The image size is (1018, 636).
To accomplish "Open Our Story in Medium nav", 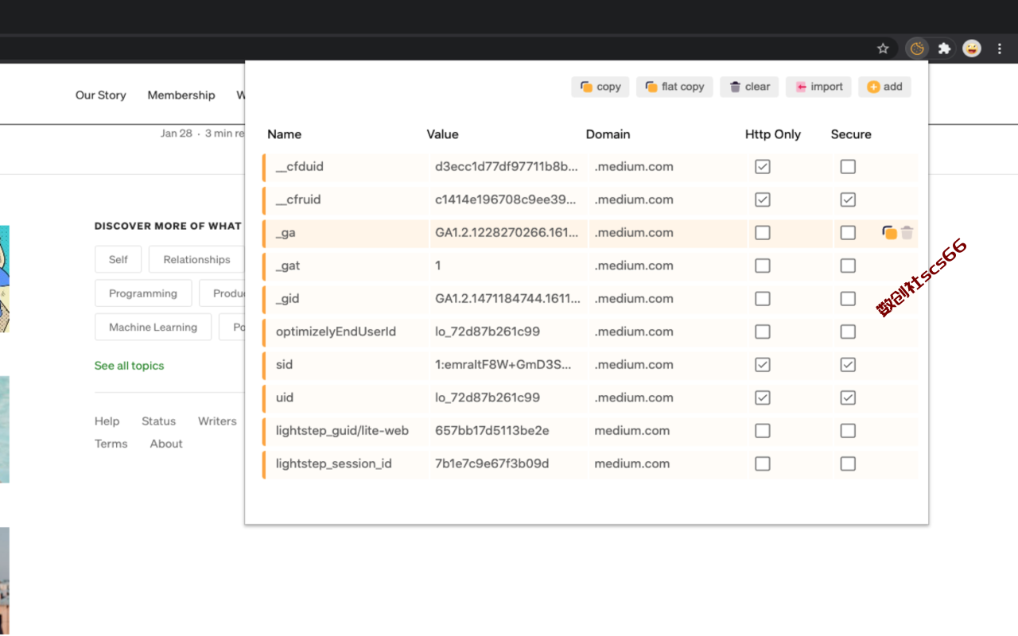I will point(101,95).
